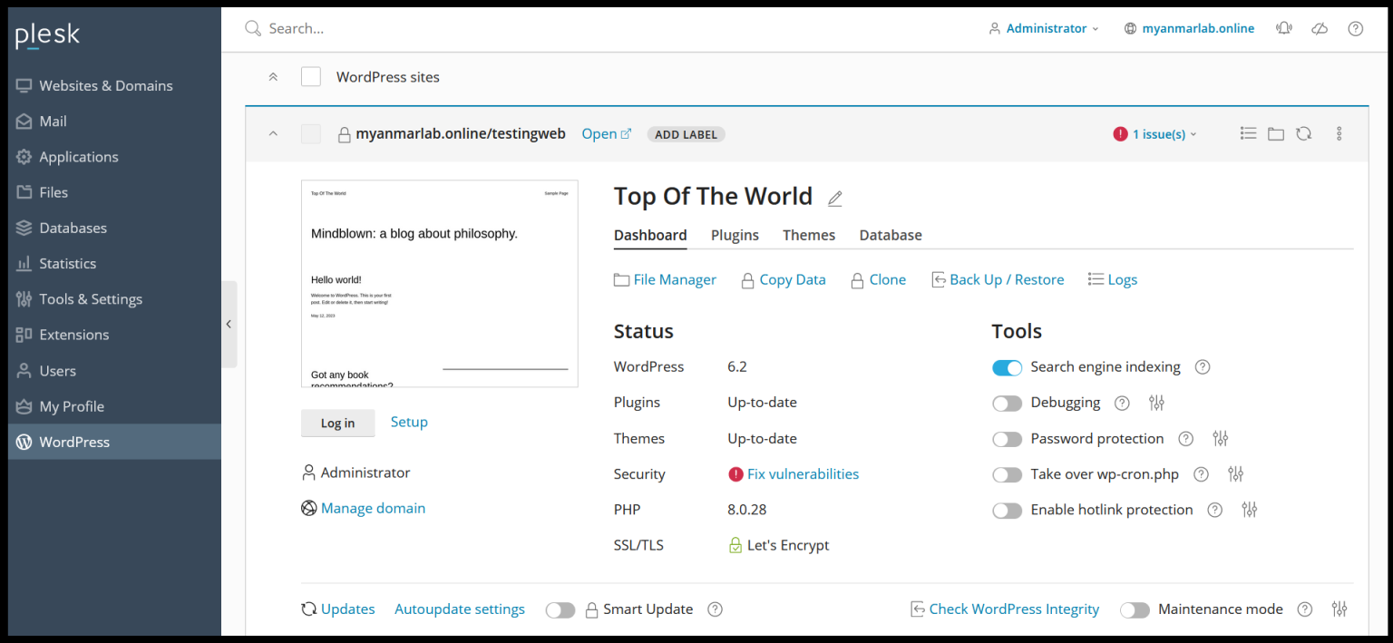The height and width of the screenshot is (643, 1393).
Task: Check the WordPress sites select-all checkbox
Action: pos(311,77)
